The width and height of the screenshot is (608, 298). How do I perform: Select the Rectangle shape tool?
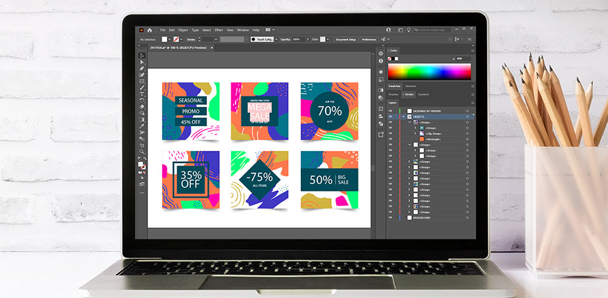pyautogui.click(x=142, y=82)
